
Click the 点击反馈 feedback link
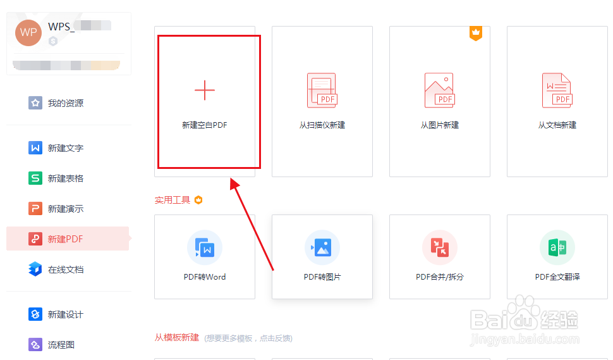[276, 338]
